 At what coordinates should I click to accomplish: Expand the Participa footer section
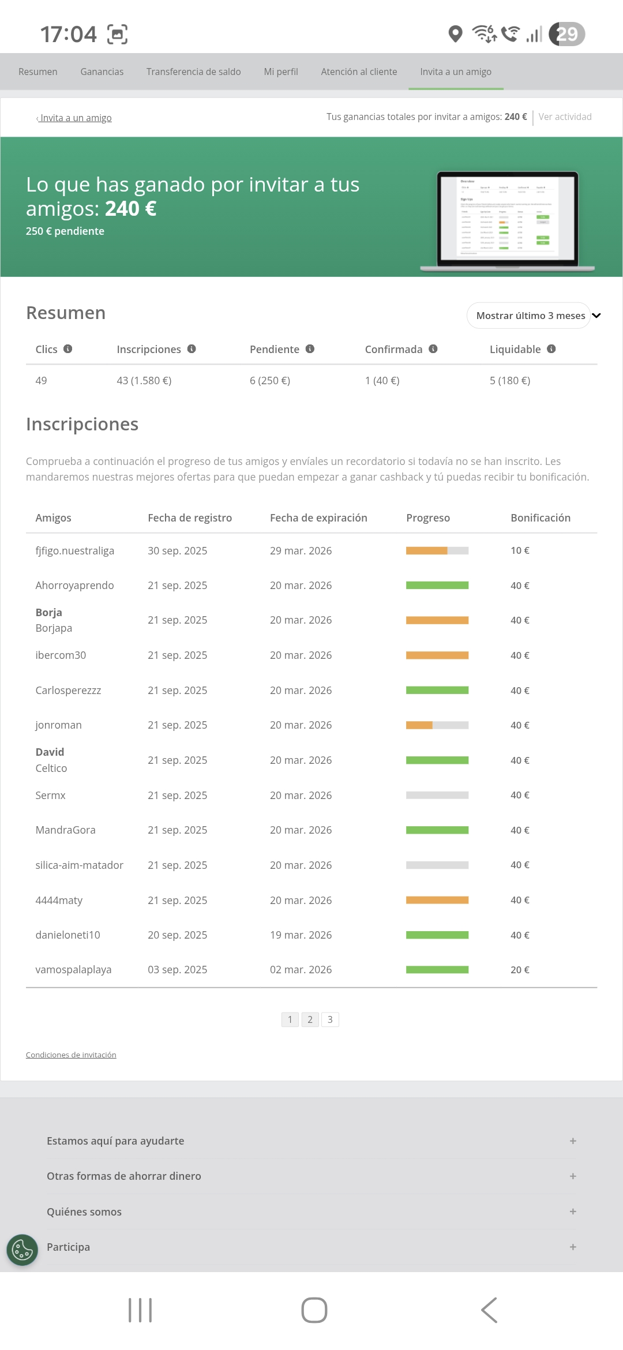coord(573,1247)
